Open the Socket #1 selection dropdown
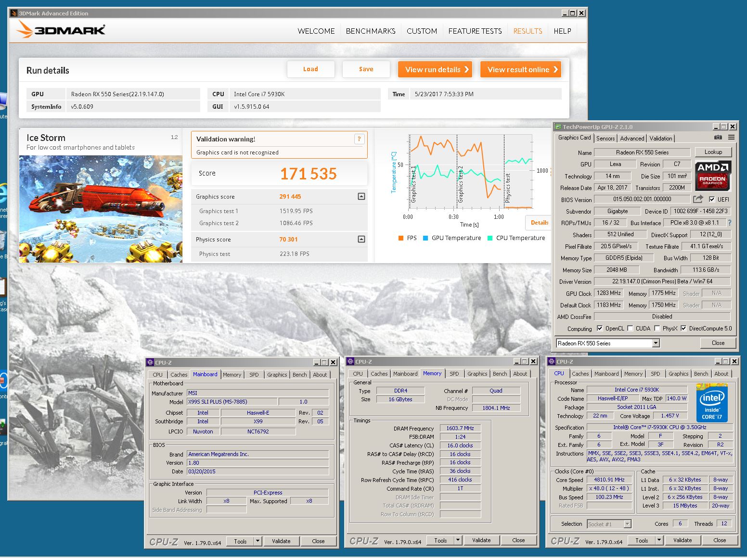This screenshot has width=747, height=558. pyautogui.click(x=627, y=524)
